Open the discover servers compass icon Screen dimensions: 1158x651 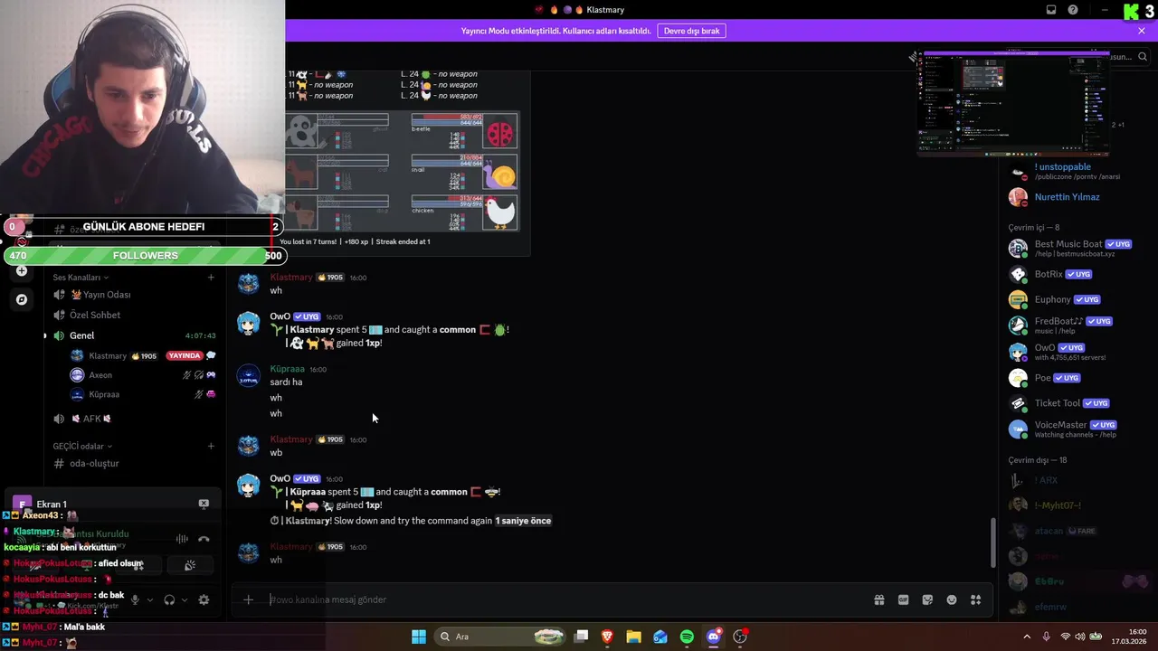(22, 299)
